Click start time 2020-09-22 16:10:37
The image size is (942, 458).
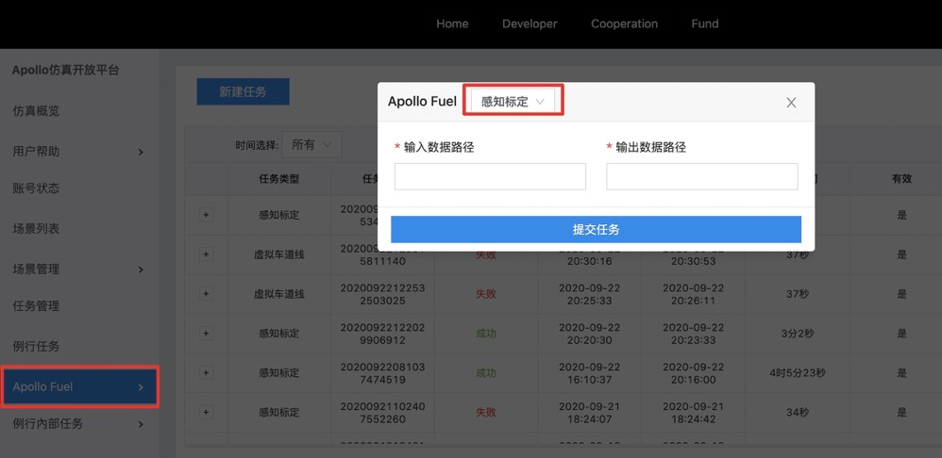589,373
